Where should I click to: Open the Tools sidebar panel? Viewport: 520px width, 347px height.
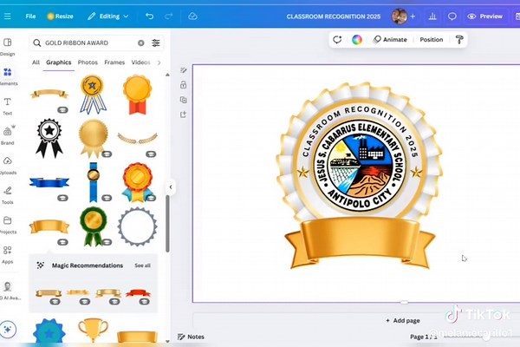(7, 195)
